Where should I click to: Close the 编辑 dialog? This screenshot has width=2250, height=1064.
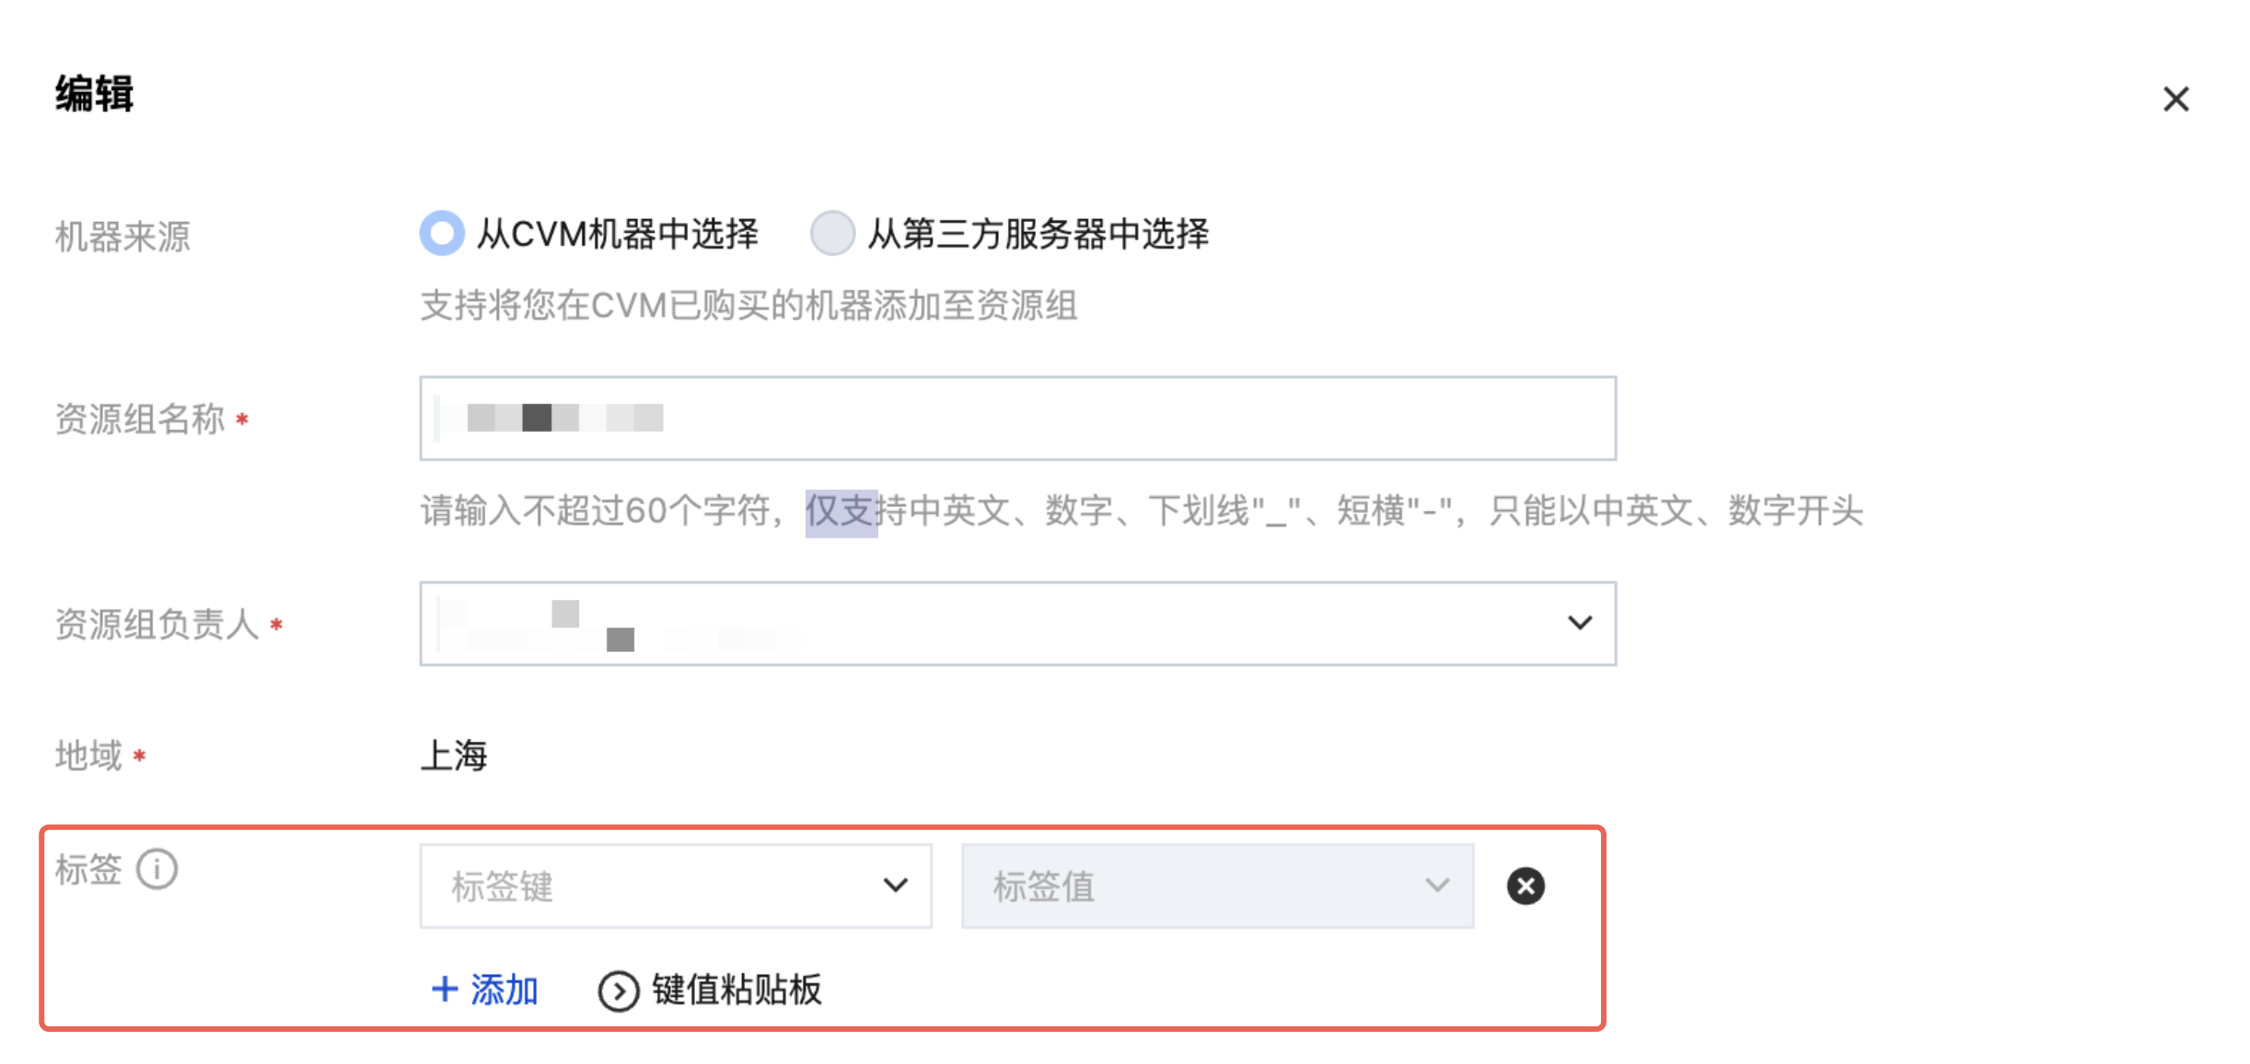point(2175,98)
